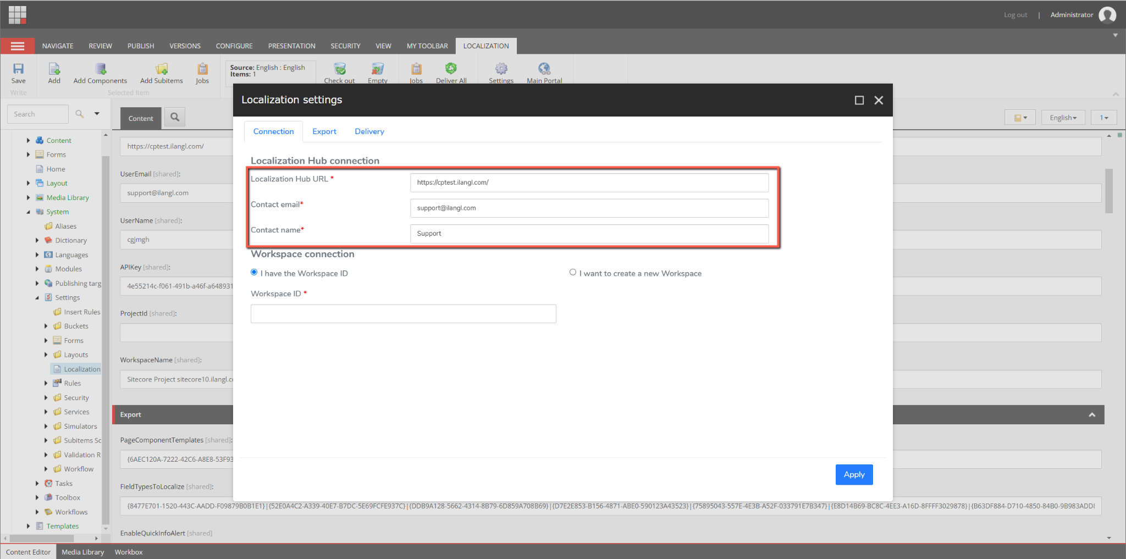
Task: Open the PUBLISH ribbon tab
Action: tap(141, 46)
